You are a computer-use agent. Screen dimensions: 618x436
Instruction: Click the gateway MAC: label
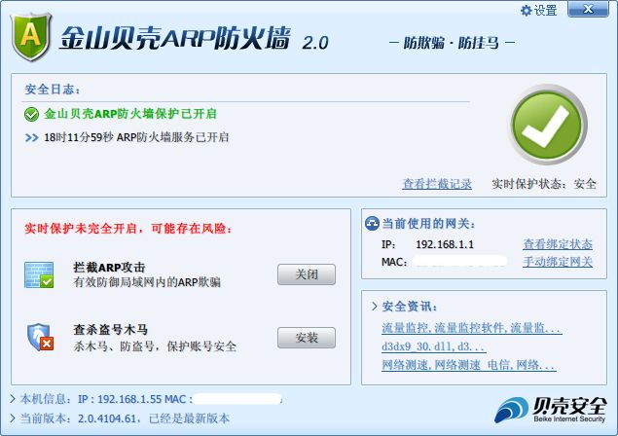tap(394, 262)
